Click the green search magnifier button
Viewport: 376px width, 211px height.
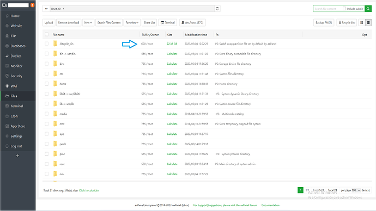pos(368,9)
